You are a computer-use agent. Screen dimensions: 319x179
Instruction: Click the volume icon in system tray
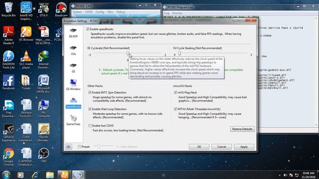click(285, 175)
